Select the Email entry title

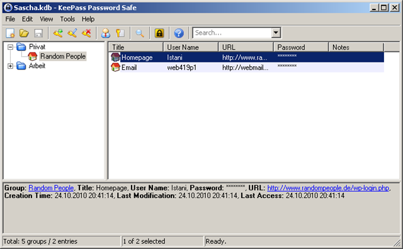pos(129,67)
